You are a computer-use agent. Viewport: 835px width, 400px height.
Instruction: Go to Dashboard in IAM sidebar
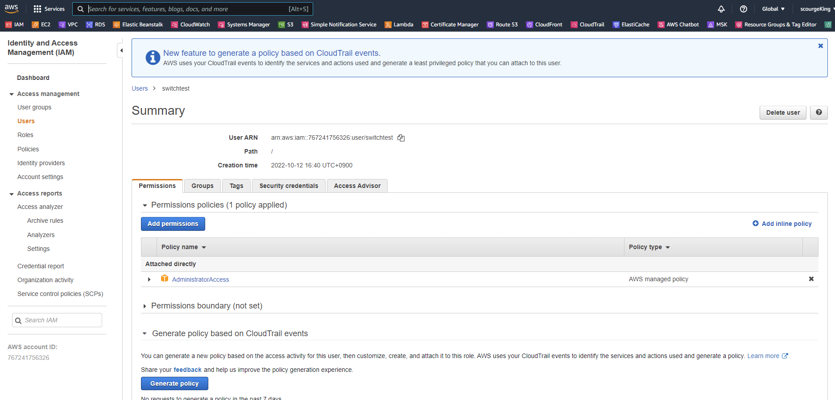point(33,78)
